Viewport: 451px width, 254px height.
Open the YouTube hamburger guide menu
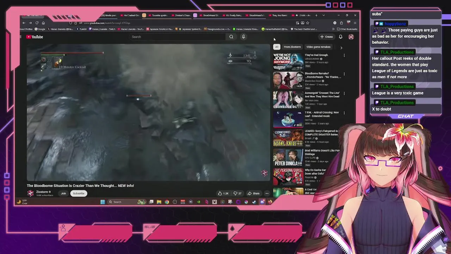pos(20,37)
